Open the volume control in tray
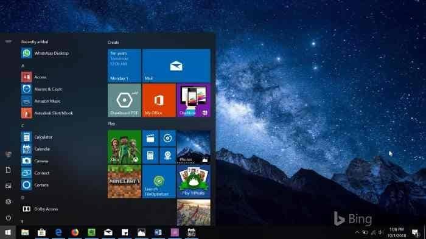This screenshot has height=239, width=426. 381,232
